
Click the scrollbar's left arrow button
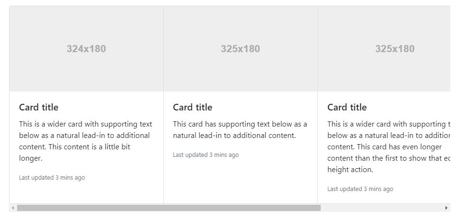click(13, 208)
